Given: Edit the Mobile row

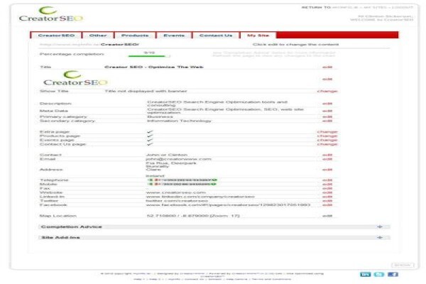Looking at the screenshot, I should (327, 185).
